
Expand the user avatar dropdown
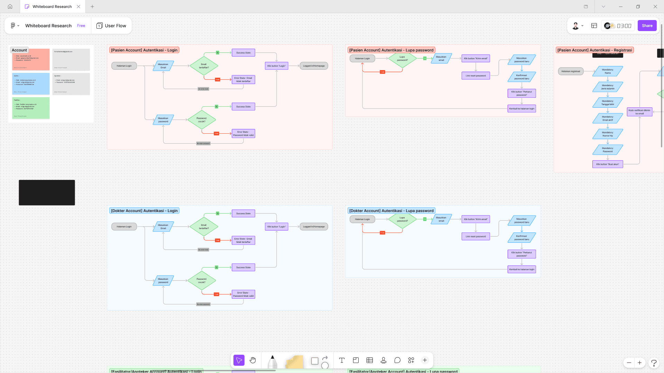578,26
